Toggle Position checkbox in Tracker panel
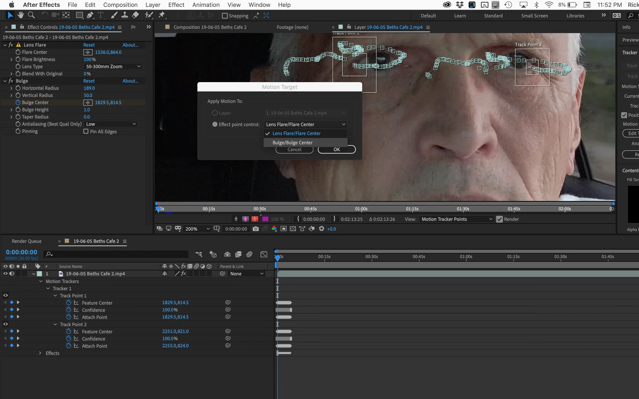639x399 pixels. 624,115
